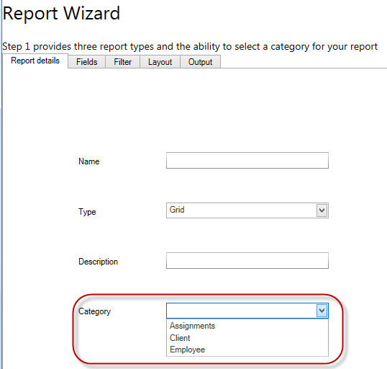
Task: Click the Name input field
Action: (x=247, y=161)
